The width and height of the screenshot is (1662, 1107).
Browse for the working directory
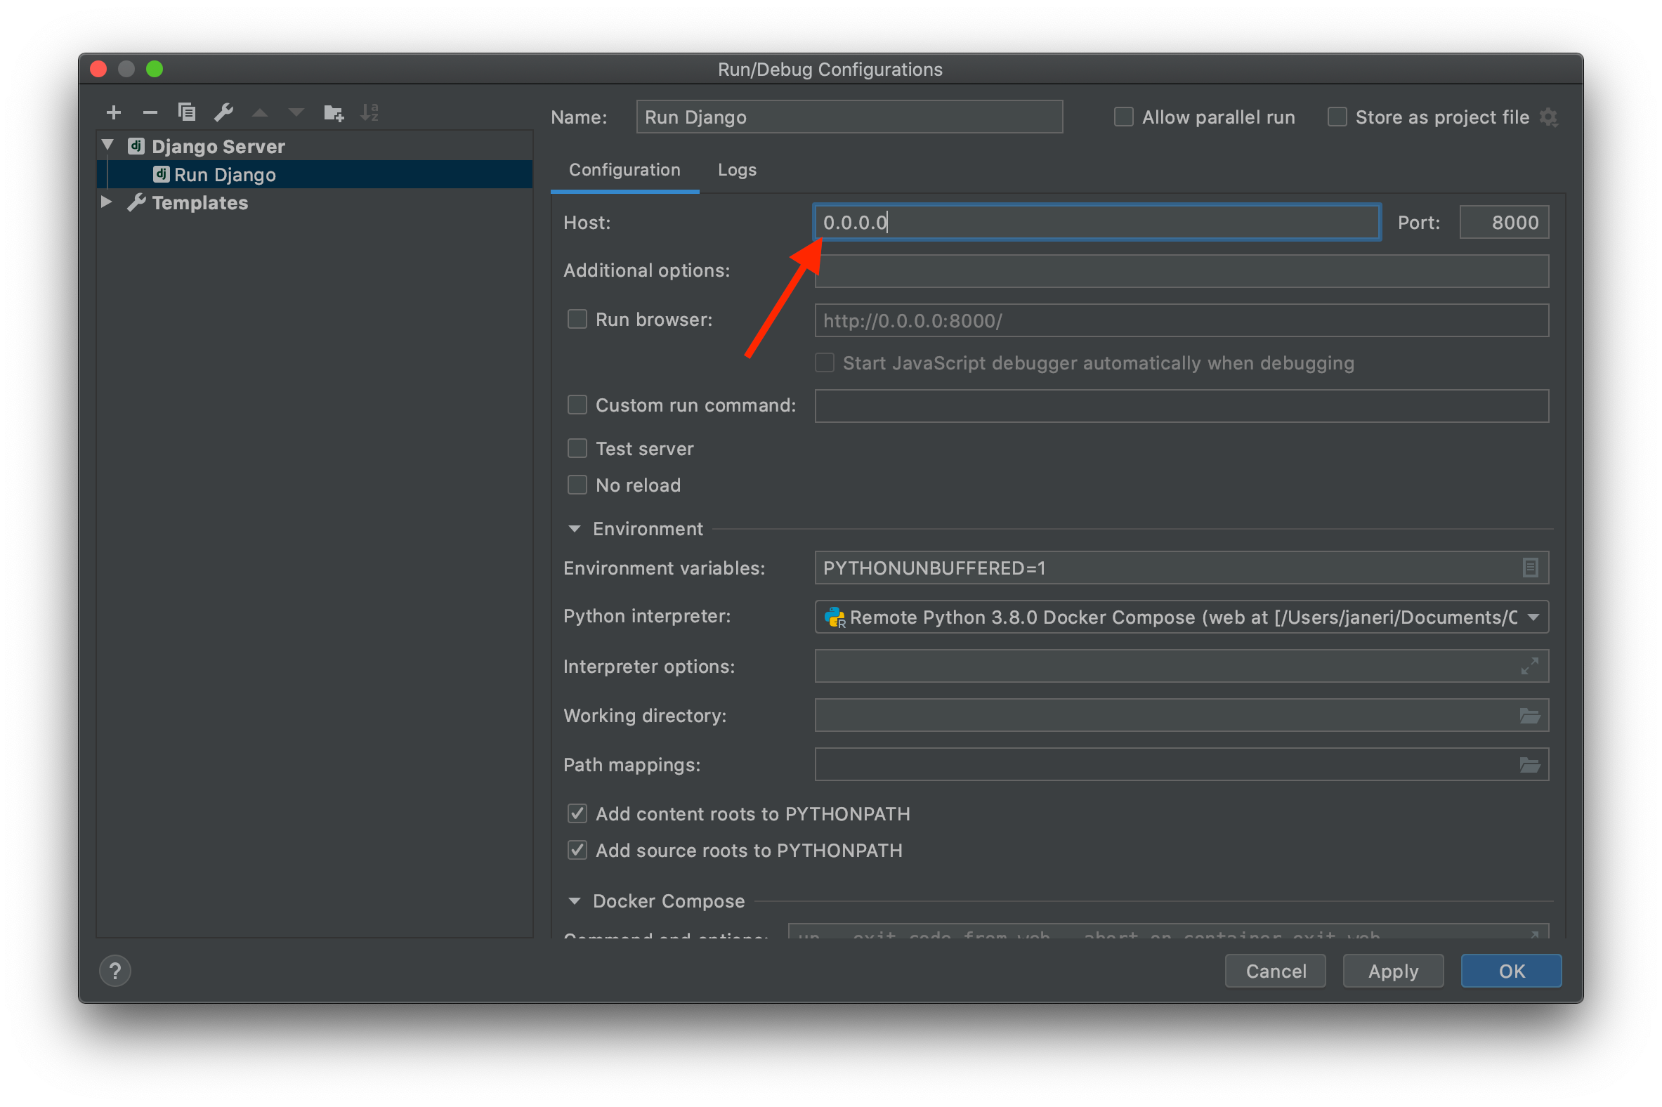coord(1530,715)
